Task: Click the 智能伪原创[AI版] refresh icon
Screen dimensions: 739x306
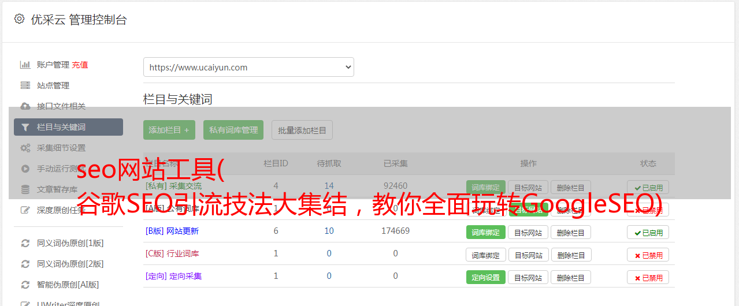Action: pos(25,285)
